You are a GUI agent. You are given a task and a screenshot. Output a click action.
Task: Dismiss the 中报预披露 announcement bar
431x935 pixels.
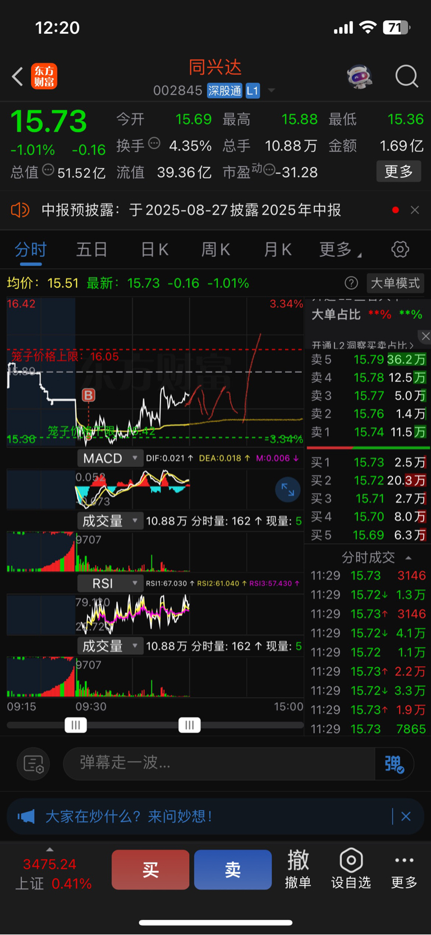coord(415,210)
